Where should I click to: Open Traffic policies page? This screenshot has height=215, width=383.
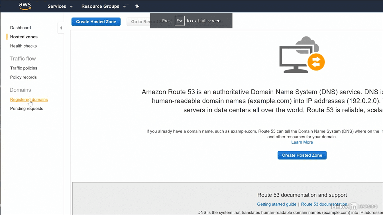(24, 68)
